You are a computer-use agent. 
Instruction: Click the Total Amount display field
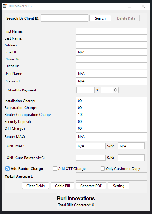pyautogui.click(x=111, y=177)
